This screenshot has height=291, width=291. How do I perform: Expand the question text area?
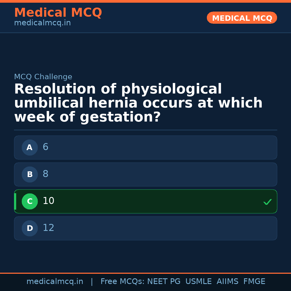point(138,103)
